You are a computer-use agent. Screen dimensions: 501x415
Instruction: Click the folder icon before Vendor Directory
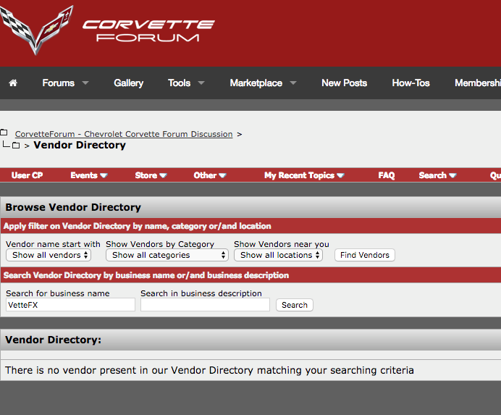pyautogui.click(x=16, y=146)
